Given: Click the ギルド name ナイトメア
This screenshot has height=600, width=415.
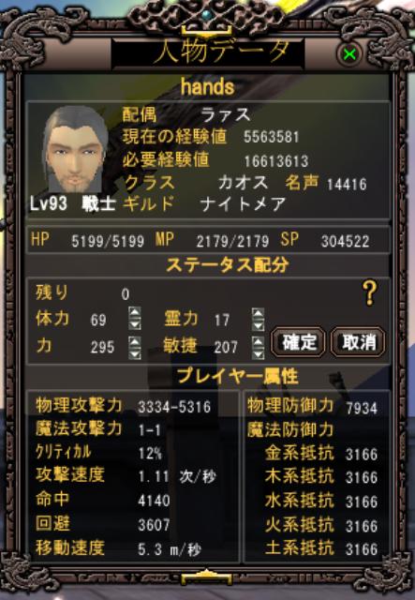Looking at the screenshot, I should [x=243, y=204].
